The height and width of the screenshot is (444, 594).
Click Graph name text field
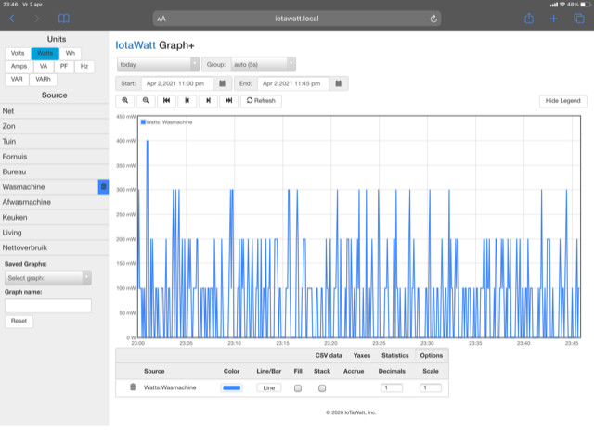pyautogui.click(x=48, y=306)
